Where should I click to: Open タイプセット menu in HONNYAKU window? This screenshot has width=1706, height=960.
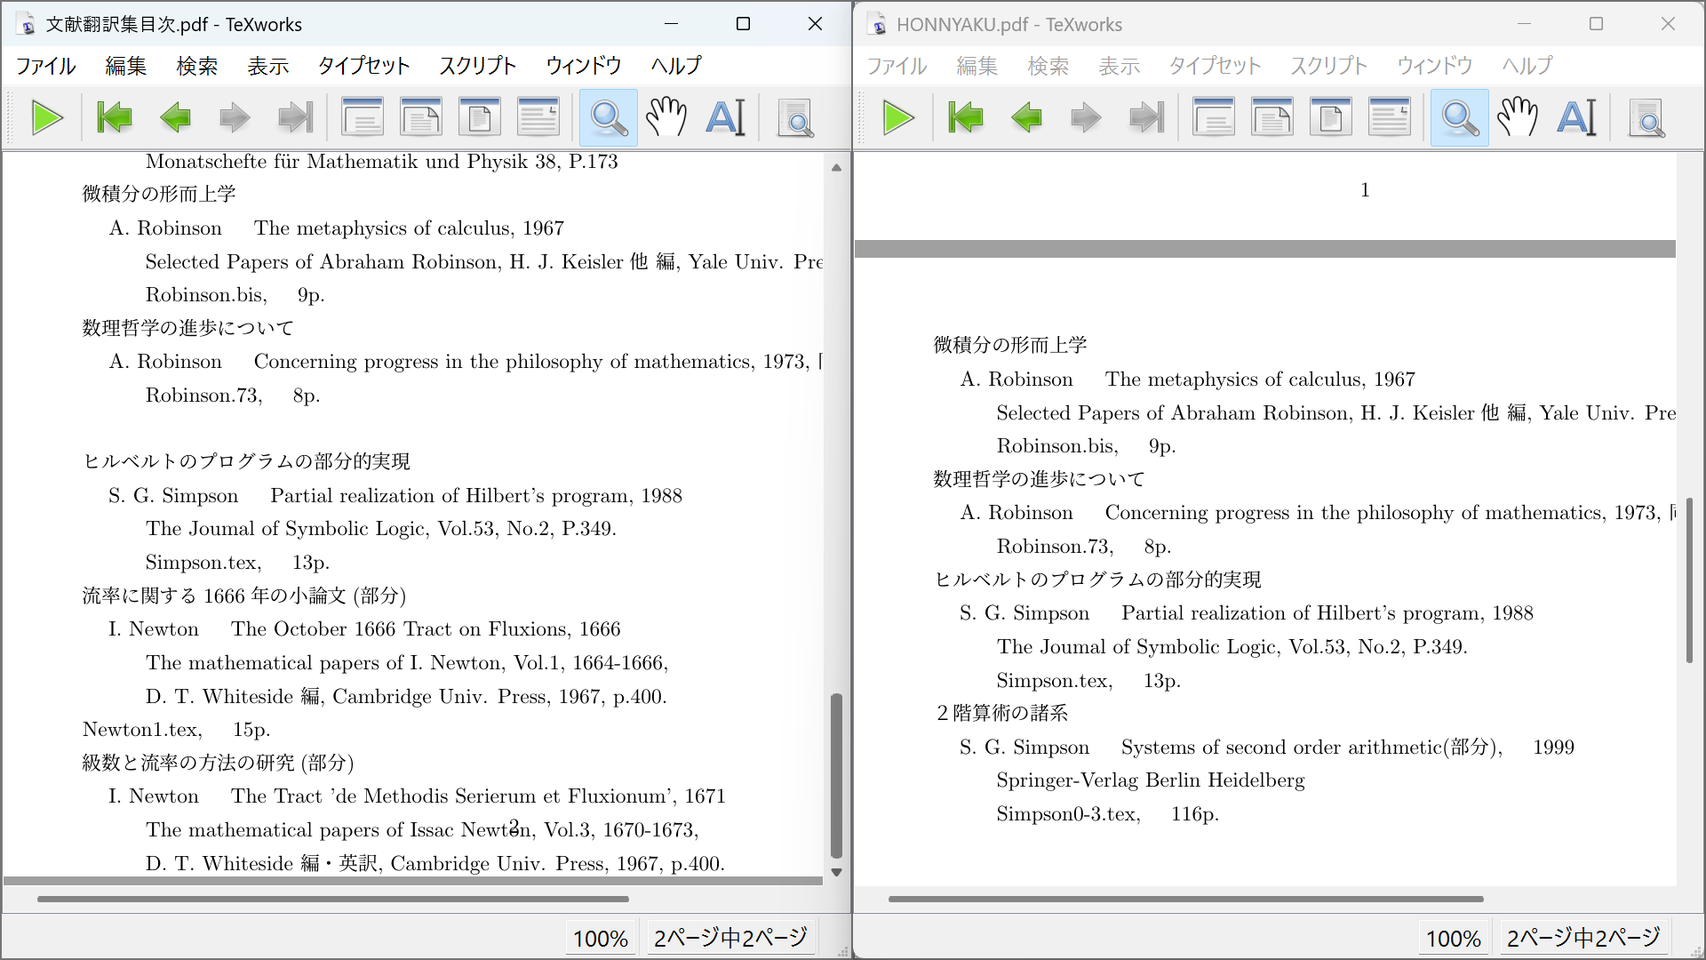click(x=1215, y=66)
